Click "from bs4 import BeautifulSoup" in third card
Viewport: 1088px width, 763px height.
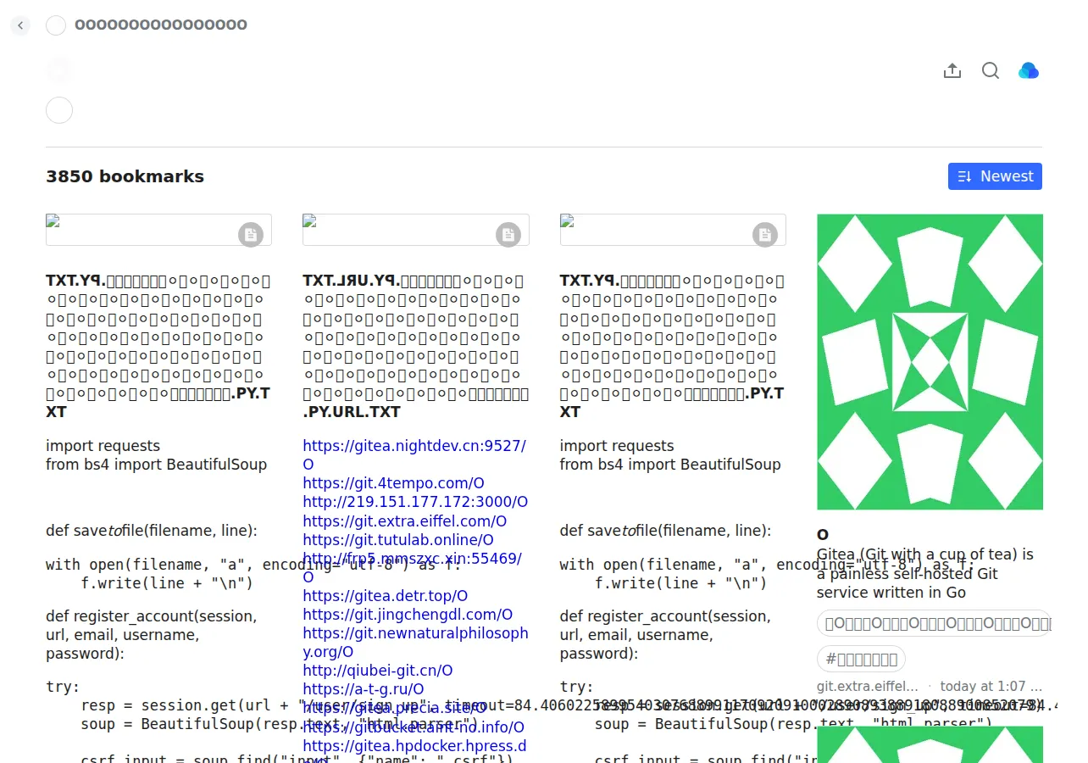tap(670, 465)
